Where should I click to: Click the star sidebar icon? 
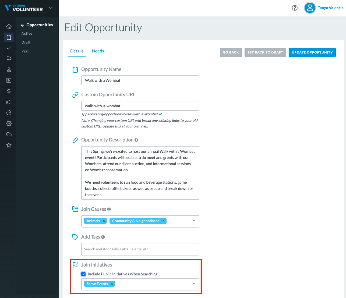point(9,145)
